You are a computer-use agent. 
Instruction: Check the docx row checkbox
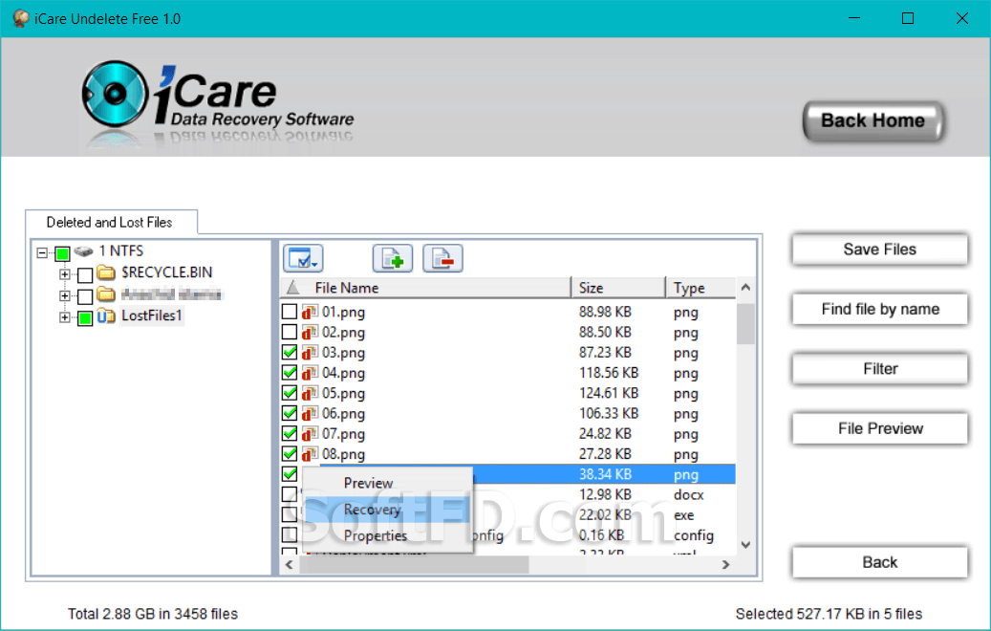tap(290, 493)
